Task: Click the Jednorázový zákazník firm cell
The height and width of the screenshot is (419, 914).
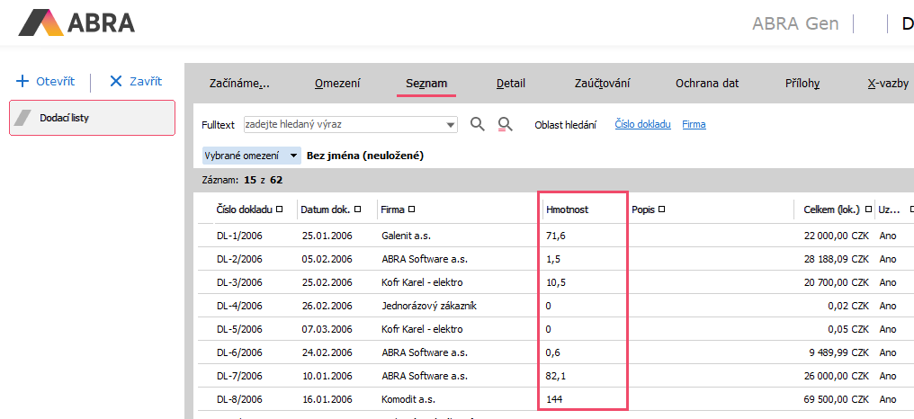Action: click(x=429, y=306)
